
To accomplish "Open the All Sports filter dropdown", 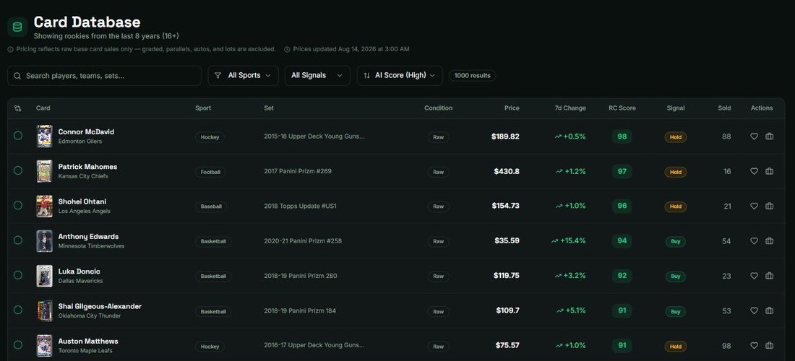I will click(x=243, y=75).
